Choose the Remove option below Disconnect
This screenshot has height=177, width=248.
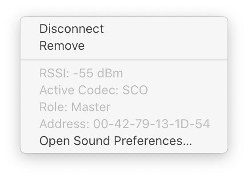tap(124, 46)
